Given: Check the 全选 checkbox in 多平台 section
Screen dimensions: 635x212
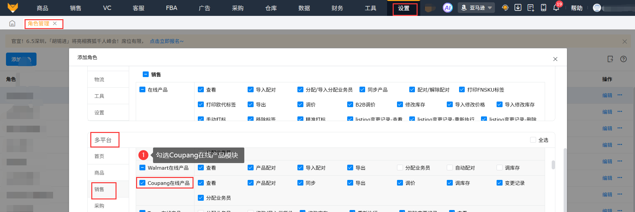Looking at the screenshot, I should click(x=533, y=140).
